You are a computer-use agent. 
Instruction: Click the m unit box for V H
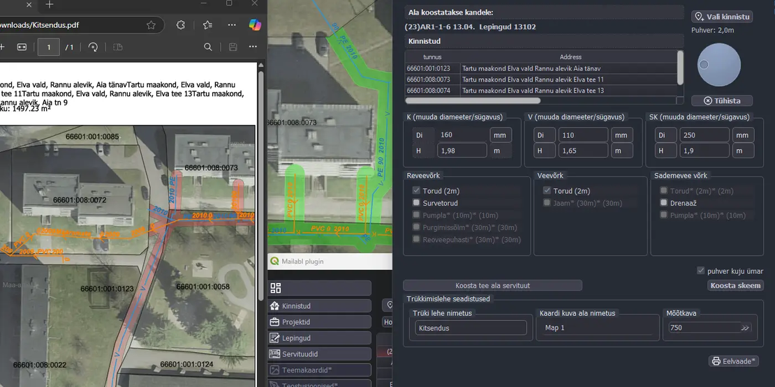point(622,151)
